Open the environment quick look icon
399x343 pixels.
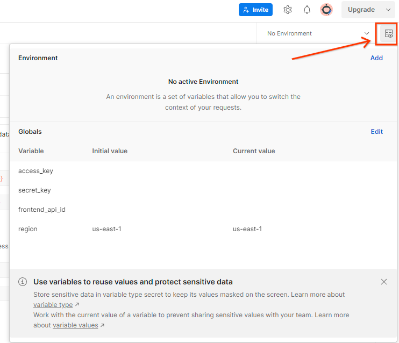388,33
